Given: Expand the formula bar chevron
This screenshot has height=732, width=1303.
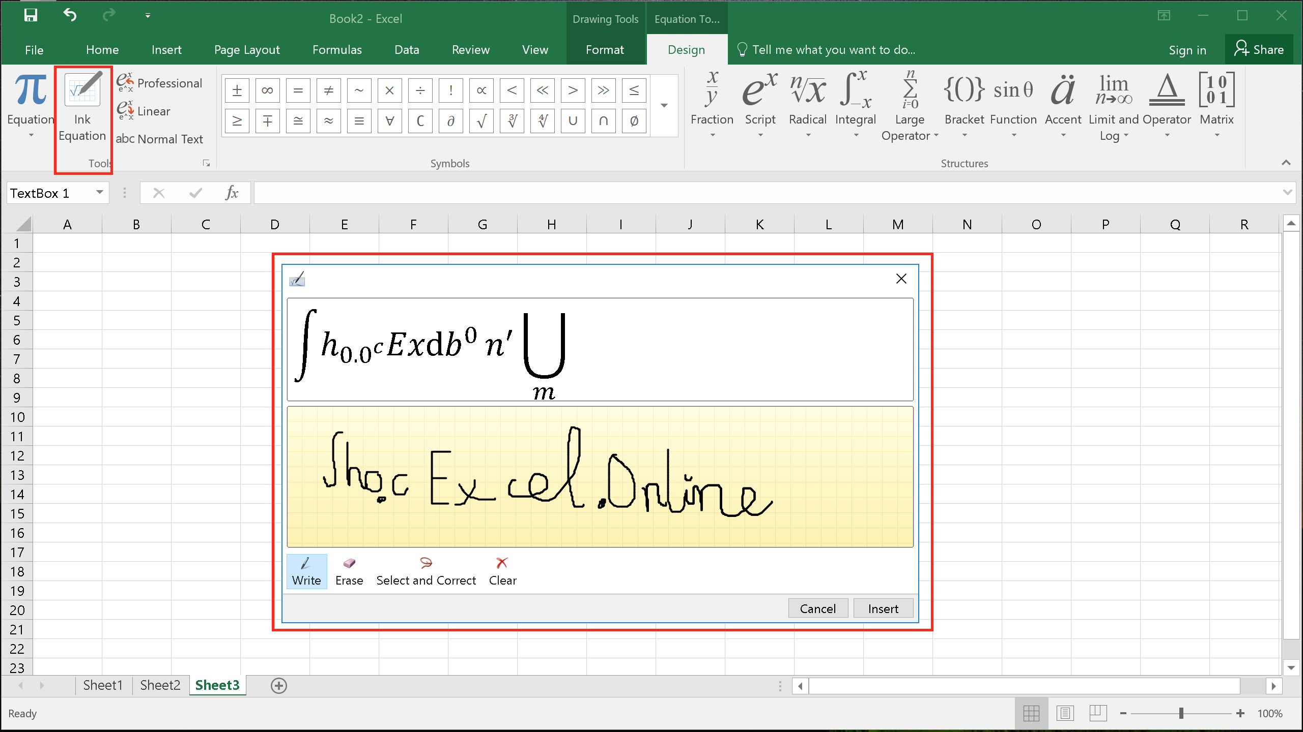Looking at the screenshot, I should [x=1288, y=192].
